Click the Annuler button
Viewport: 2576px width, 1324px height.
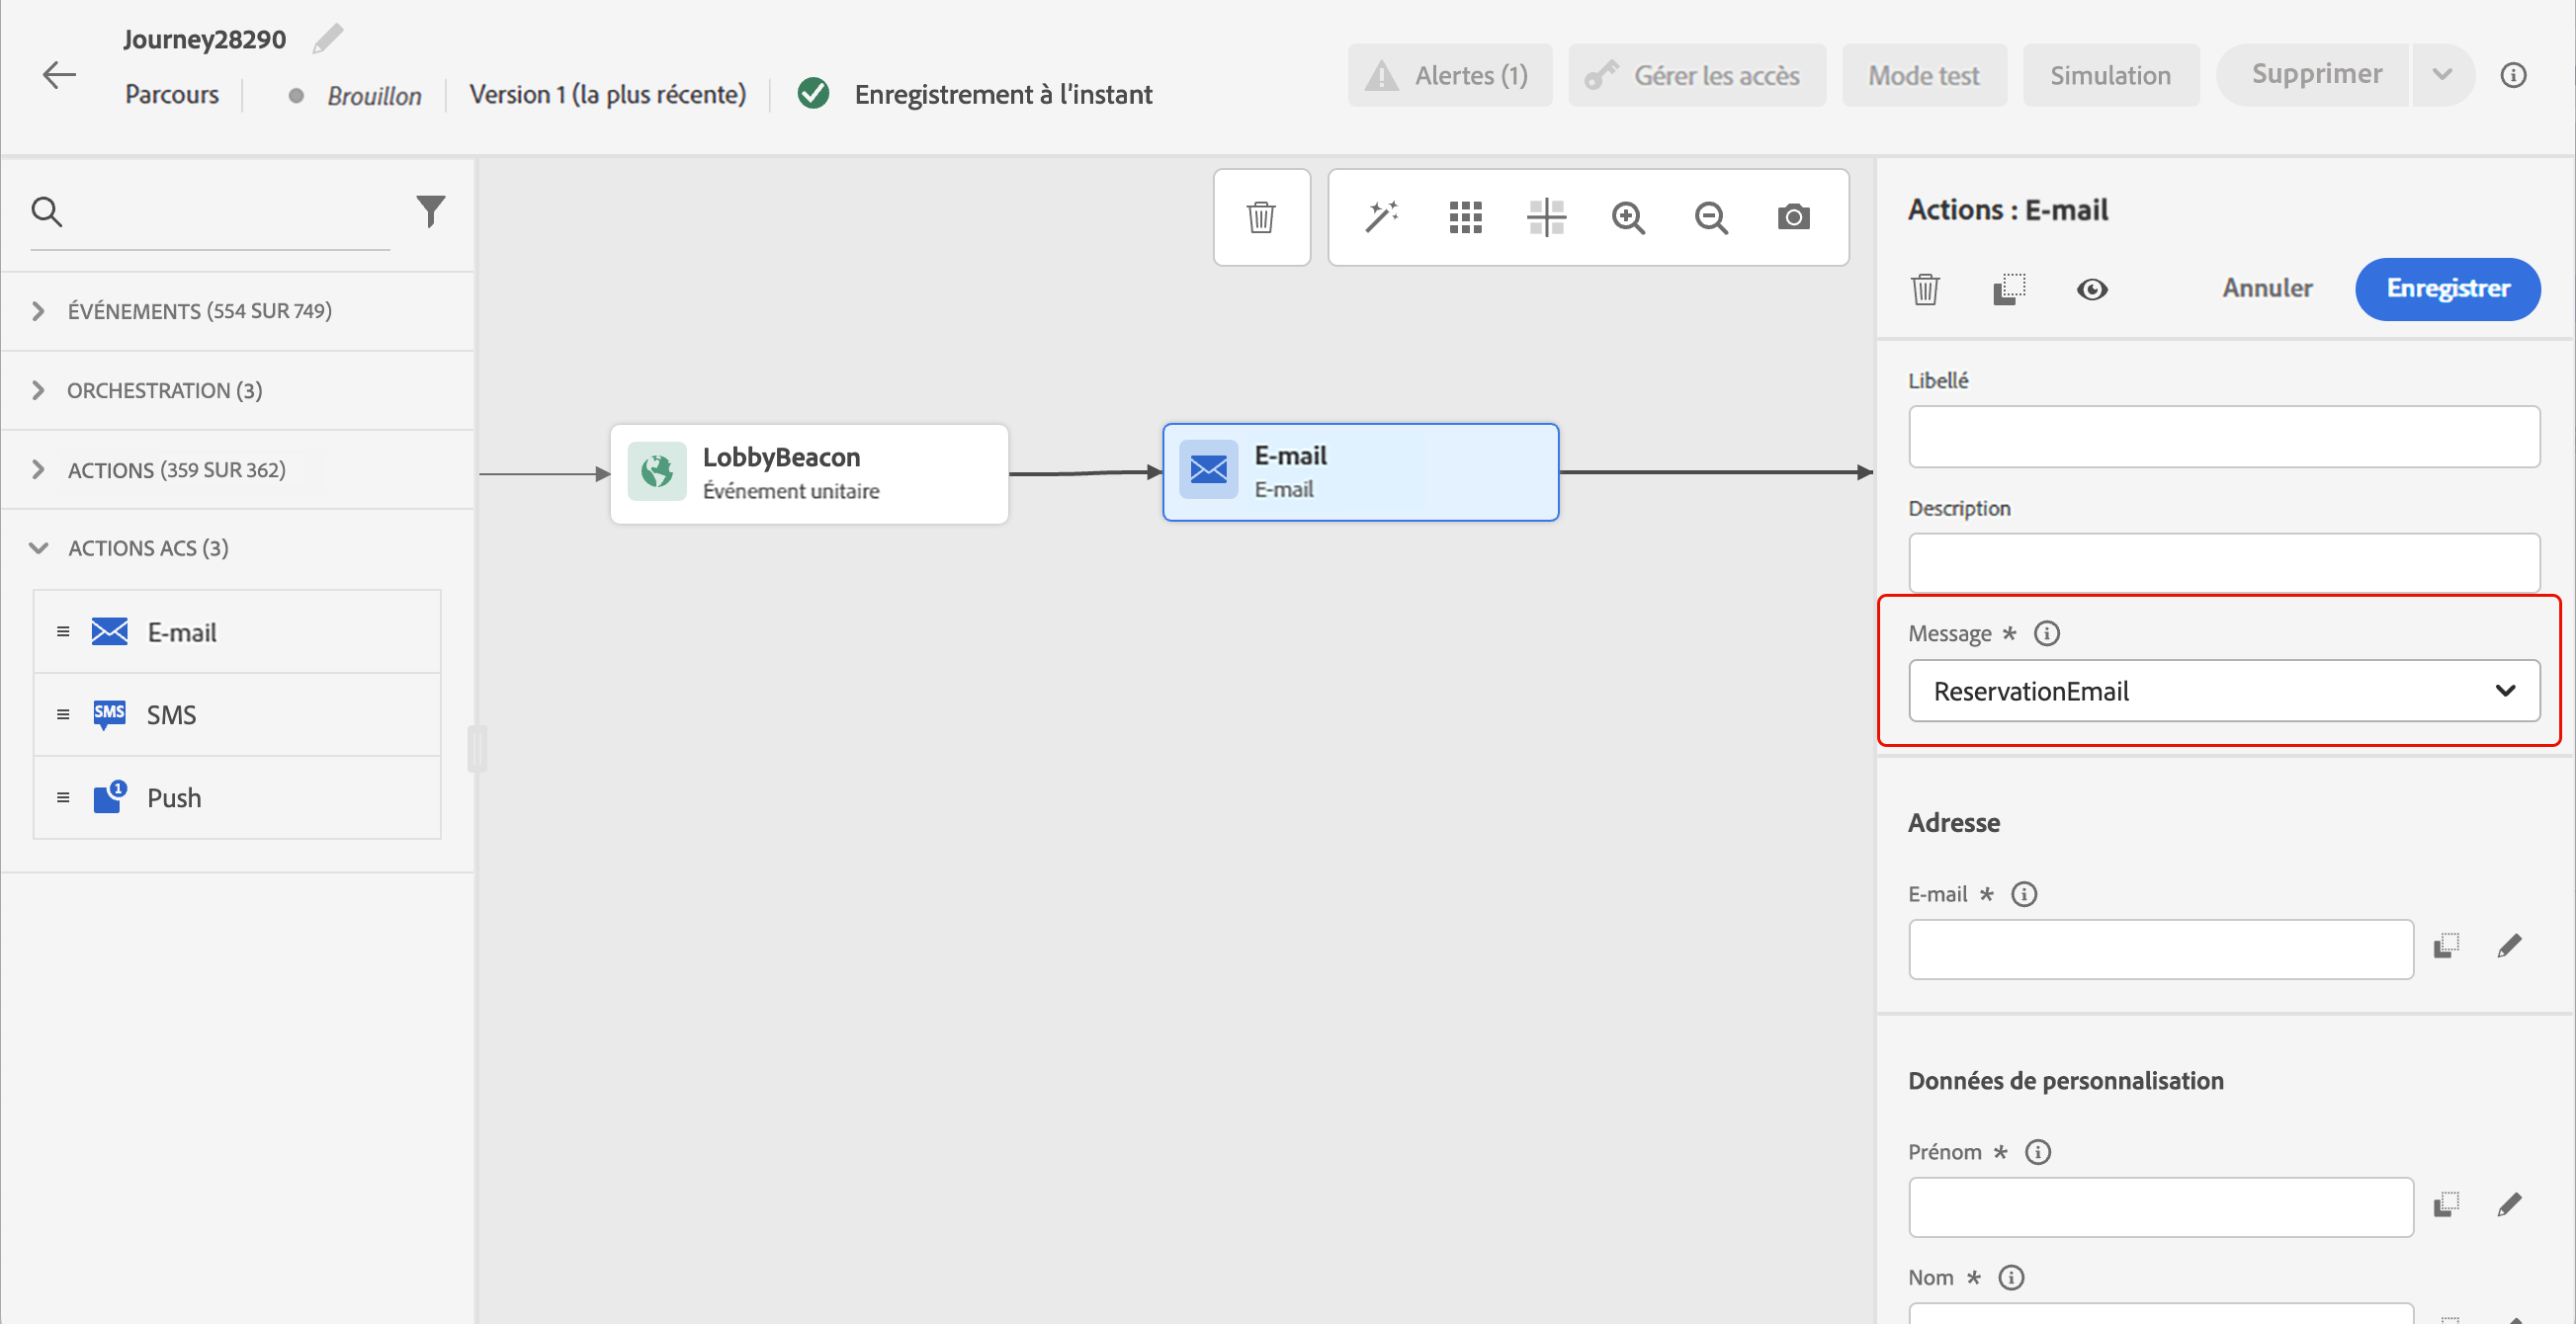2267,289
